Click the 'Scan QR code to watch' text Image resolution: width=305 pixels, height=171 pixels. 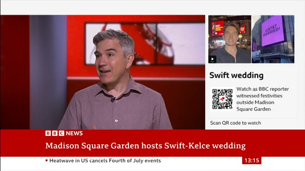click(x=235, y=123)
